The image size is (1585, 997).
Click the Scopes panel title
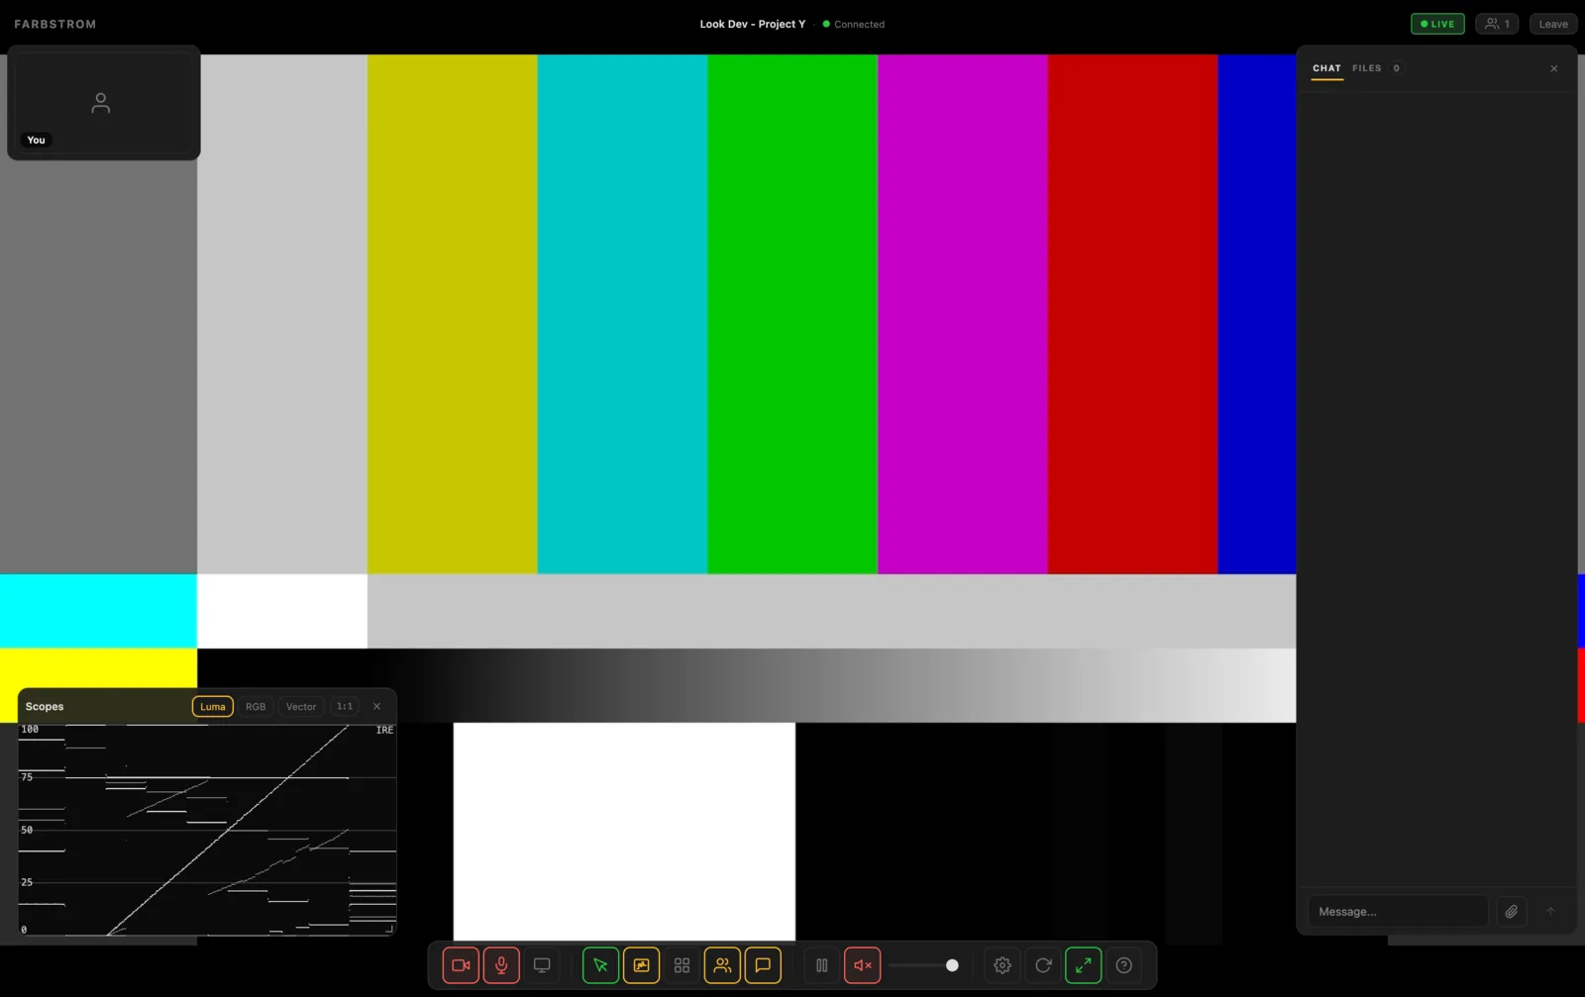tap(45, 707)
